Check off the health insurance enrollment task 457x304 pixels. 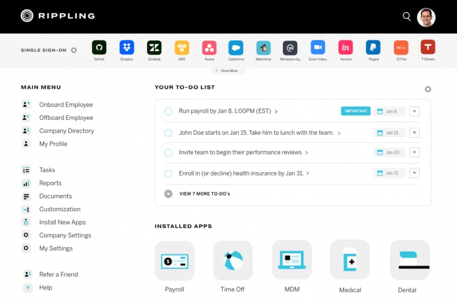168,174
